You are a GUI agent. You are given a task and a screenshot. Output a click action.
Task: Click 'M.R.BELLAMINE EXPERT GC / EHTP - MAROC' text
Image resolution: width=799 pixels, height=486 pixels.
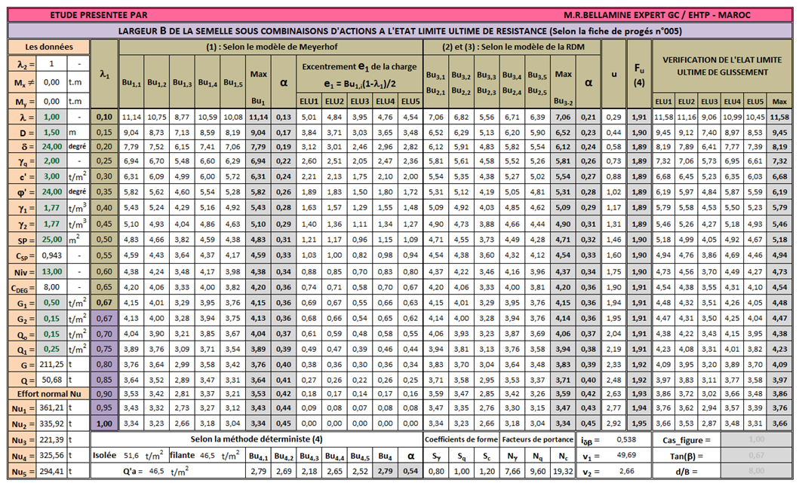tap(657, 15)
